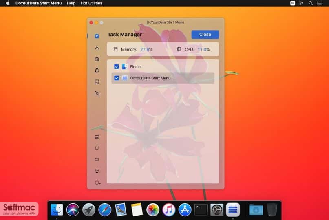Image resolution: width=329 pixels, height=220 pixels.
Task: Open the Applications sidebar icon
Action: coord(97,48)
